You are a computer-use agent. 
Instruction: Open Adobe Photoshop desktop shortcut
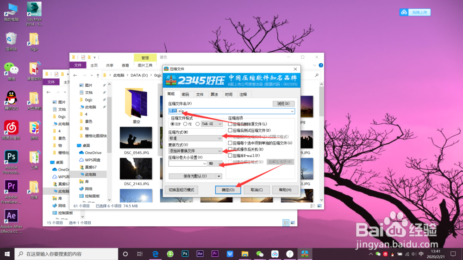tap(11, 162)
